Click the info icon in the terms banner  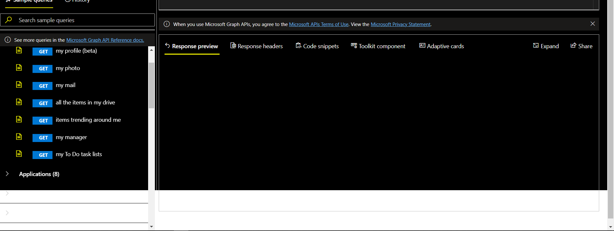167,24
